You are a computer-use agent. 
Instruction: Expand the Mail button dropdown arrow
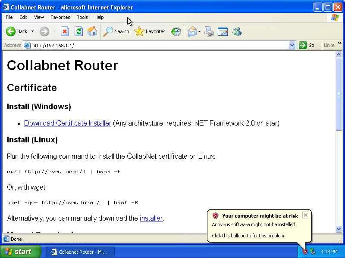(199, 31)
